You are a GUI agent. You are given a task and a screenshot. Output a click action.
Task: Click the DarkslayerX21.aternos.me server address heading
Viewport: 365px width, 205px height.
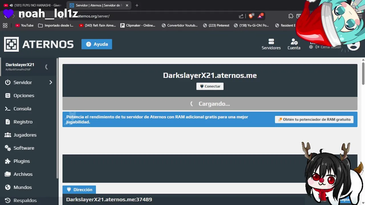point(210,75)
